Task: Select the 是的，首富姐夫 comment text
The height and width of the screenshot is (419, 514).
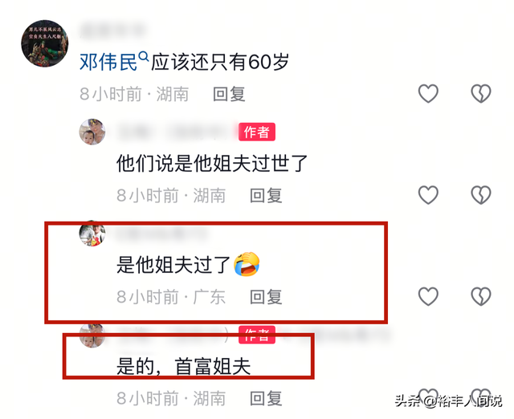Action: [184, 366]
